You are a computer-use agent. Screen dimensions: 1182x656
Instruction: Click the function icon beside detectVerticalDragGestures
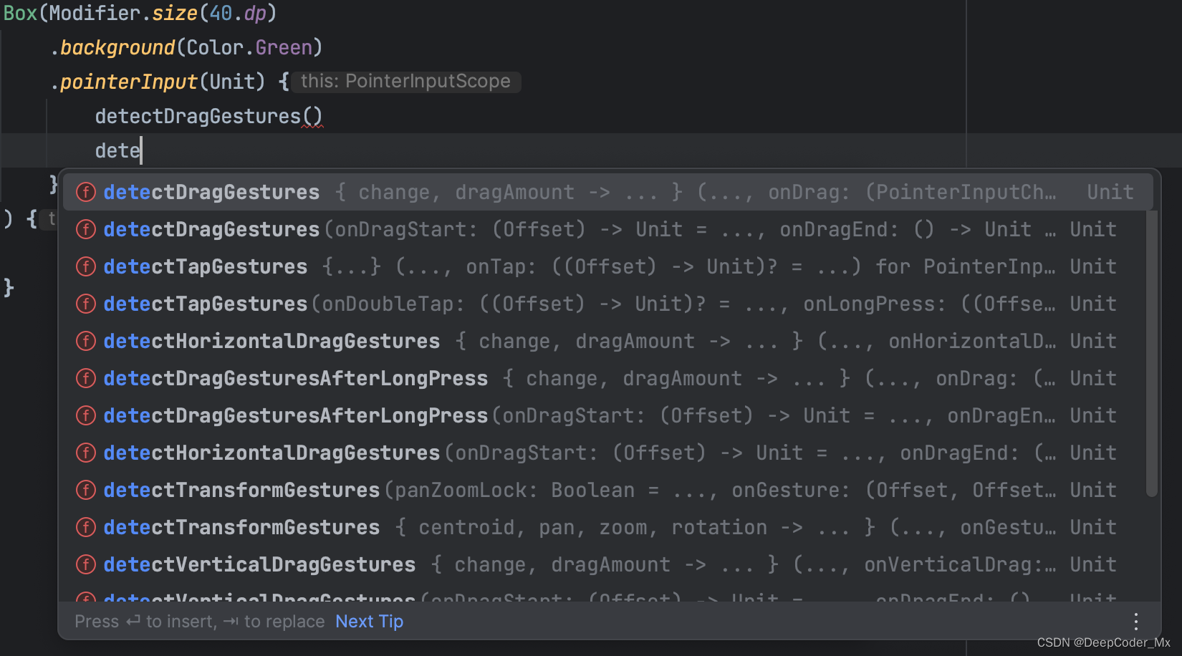(85, 564)
